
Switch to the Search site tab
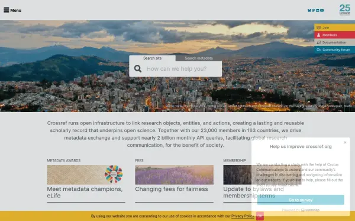click(153, 58)
